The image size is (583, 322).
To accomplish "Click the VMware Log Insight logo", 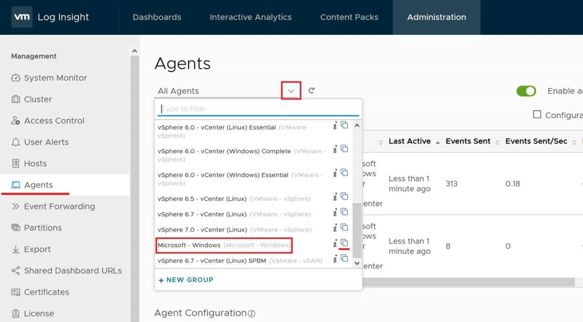I will 50,17.
